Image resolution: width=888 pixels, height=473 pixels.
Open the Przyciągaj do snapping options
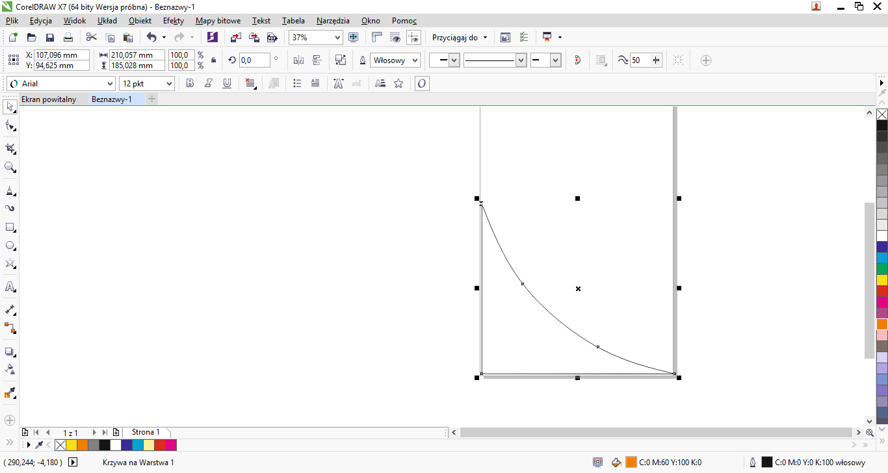click(x=460, y=38)
